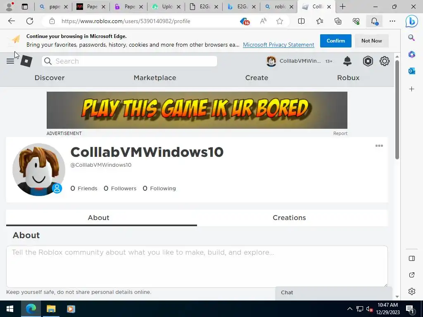Open the Windows Start menu

pyautogui.click(x=10, y=309)
